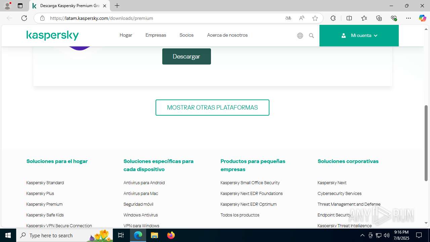Show hidden system tray icons
Screen dimensions: 430x242
coord(362,235)
